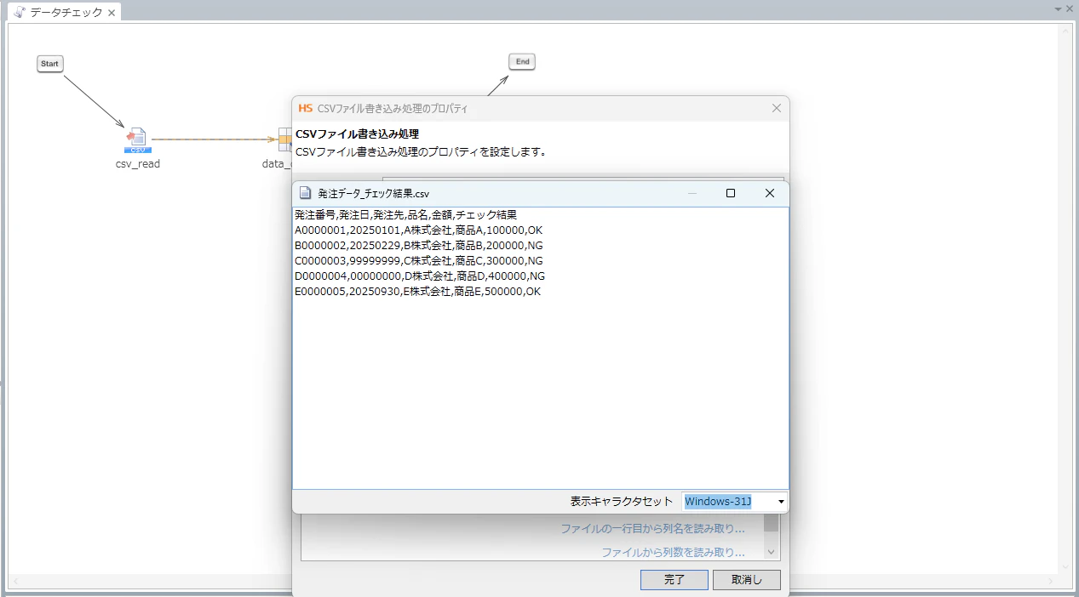This screenshot has height=597, width=1079.
Task: Close the CSVファイル書き込み処理のプロパティ dialog
Action: (777, 108)
